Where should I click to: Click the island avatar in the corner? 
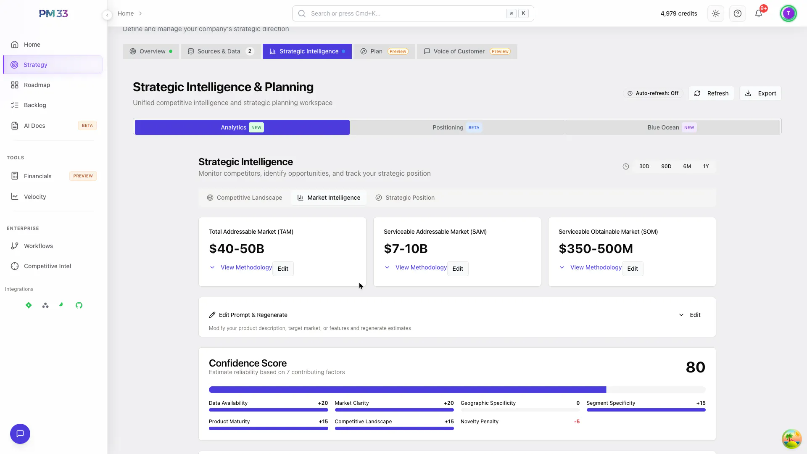(792, 439)
